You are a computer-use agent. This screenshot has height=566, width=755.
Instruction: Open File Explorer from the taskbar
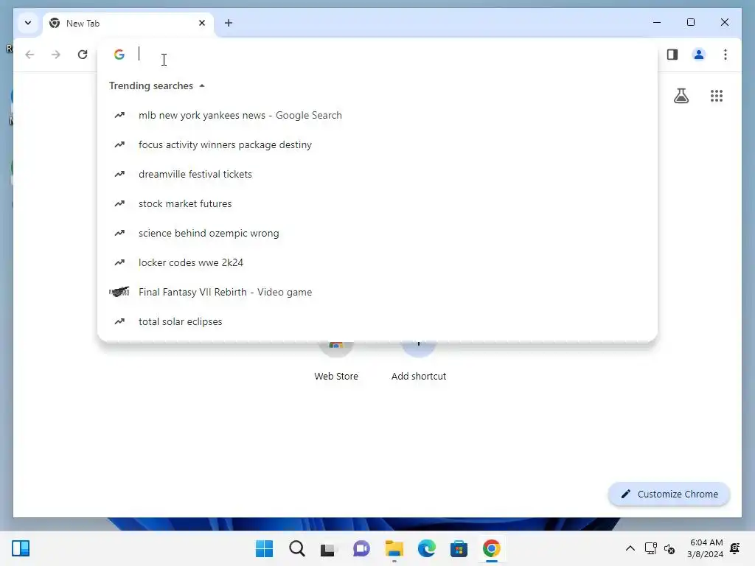394,548
